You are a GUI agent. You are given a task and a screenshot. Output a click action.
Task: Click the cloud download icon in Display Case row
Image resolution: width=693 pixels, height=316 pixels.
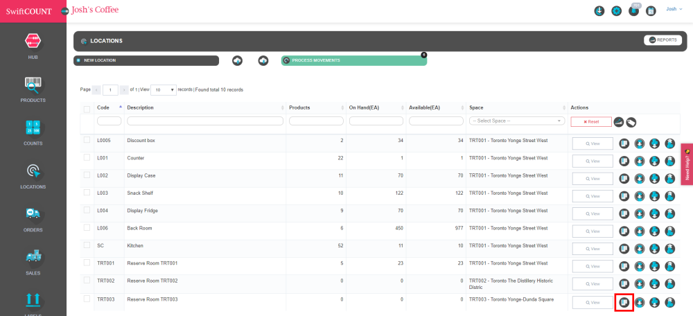click(655, 179)
